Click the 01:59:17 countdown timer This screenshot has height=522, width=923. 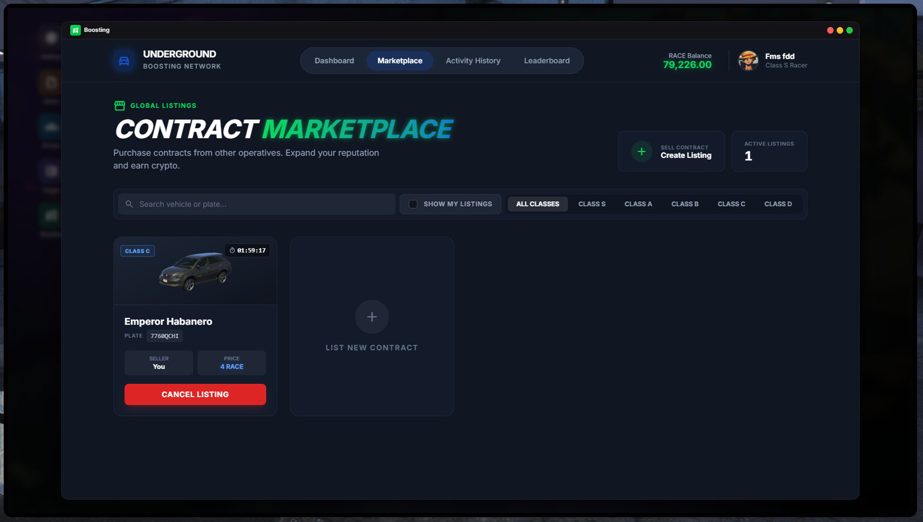point(251,250)
